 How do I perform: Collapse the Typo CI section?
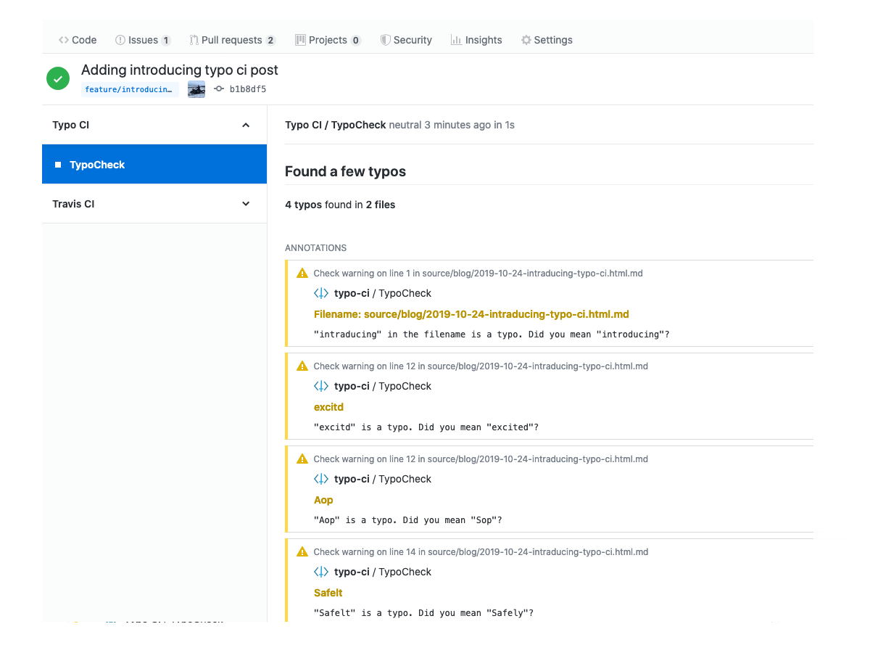click(x=246, y=125)
